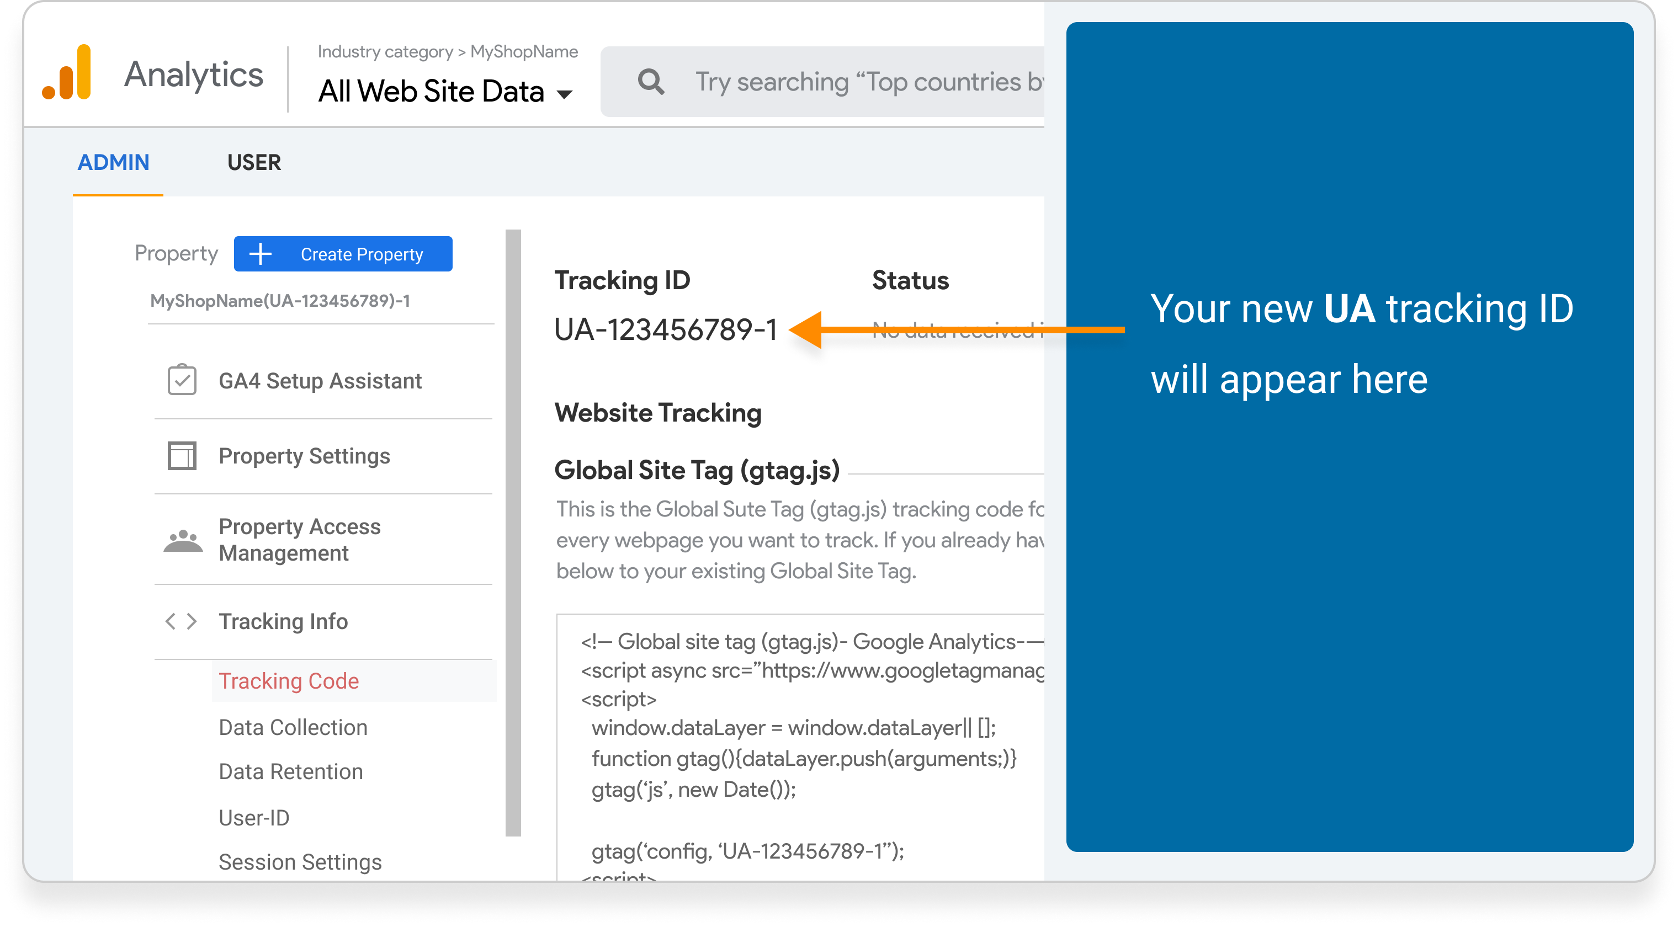This screenshot has width=1678, height=927.
Task: Click the Analytics title text
Action: (193, 74)
